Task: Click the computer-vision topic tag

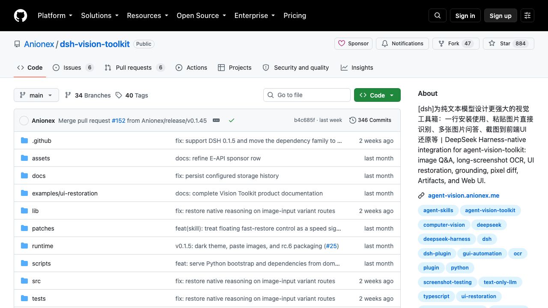Action: pyautogui.click(x=444, y=225)
